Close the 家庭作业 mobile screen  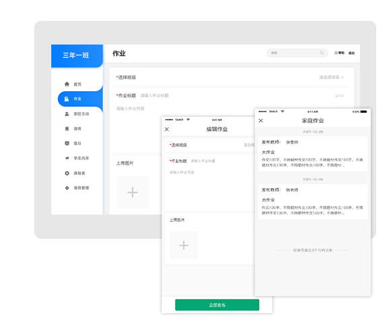click(x=261, y=121)
